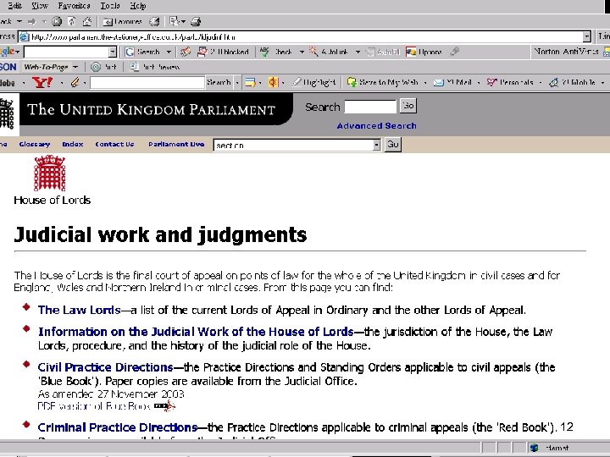The image size is (610, 457).
Task: Open Google toolbar Options
Action: 424,52
